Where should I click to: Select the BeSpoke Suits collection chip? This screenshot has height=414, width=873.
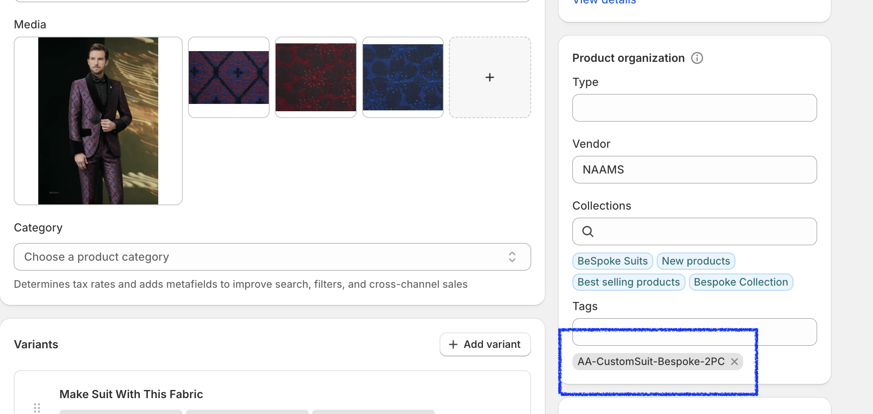[613, 261]
